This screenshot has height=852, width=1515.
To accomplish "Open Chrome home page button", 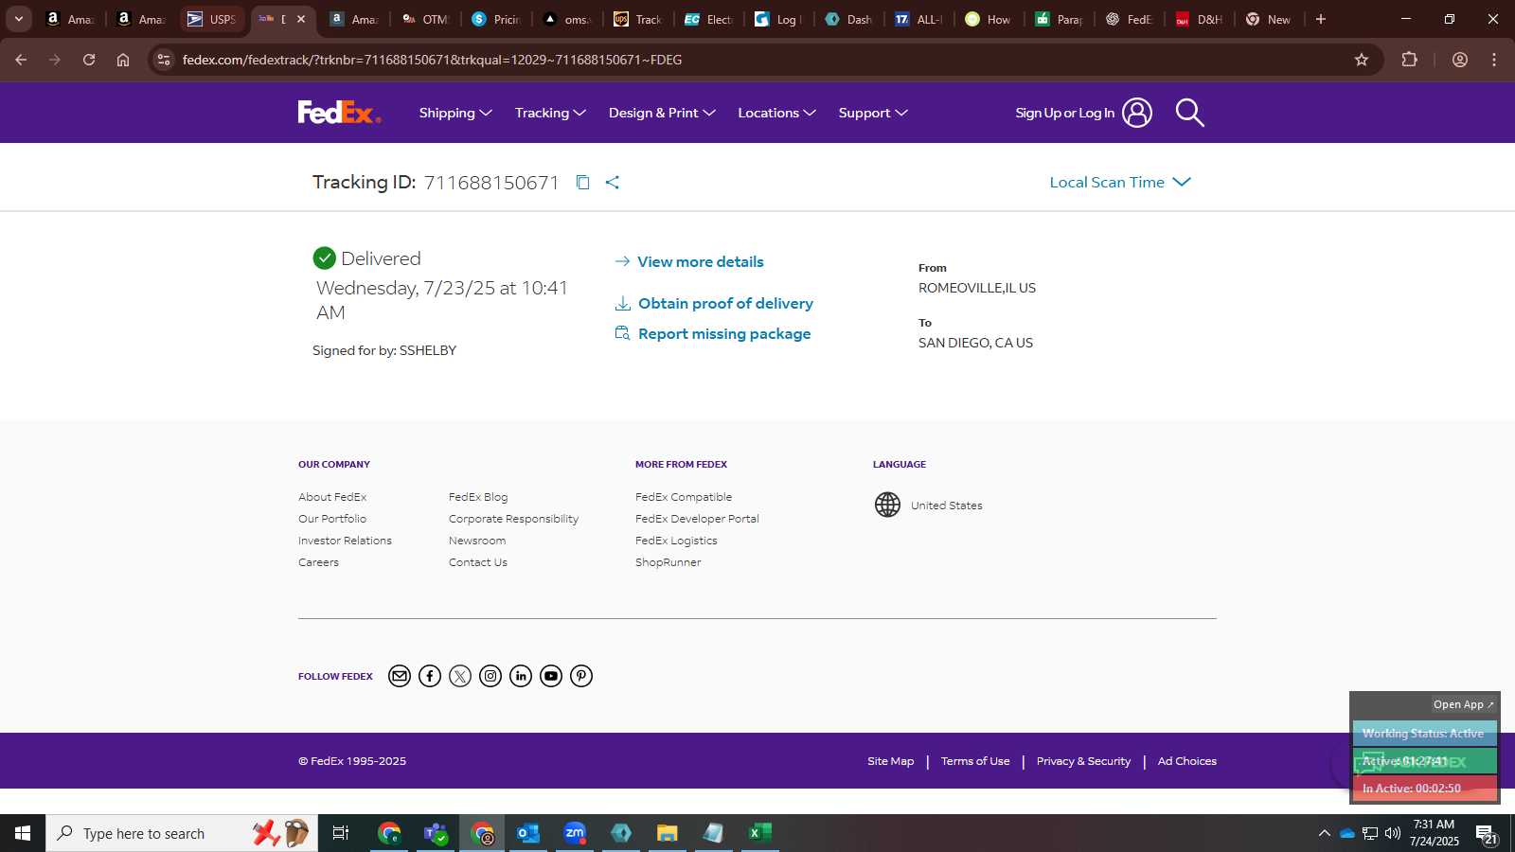I will coord(123,60).
